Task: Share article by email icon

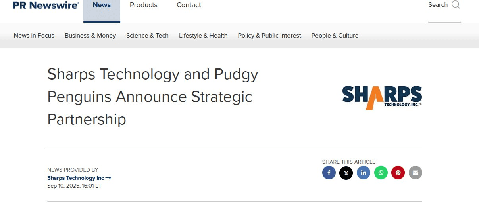Action: coord(416,173)
